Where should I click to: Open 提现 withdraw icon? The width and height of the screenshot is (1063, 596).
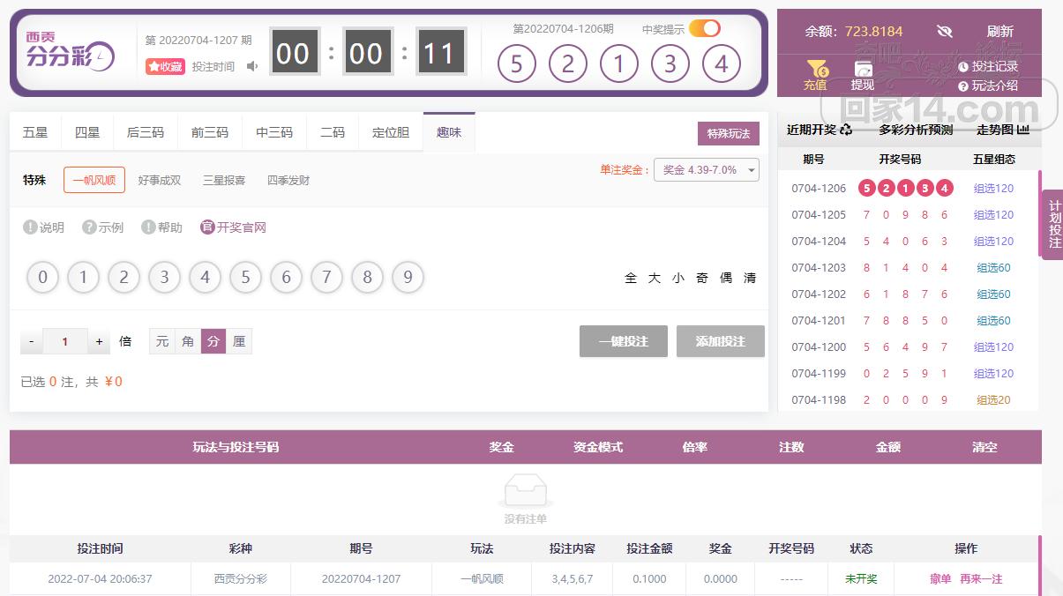pyautogui.click(x=863, y=76)
